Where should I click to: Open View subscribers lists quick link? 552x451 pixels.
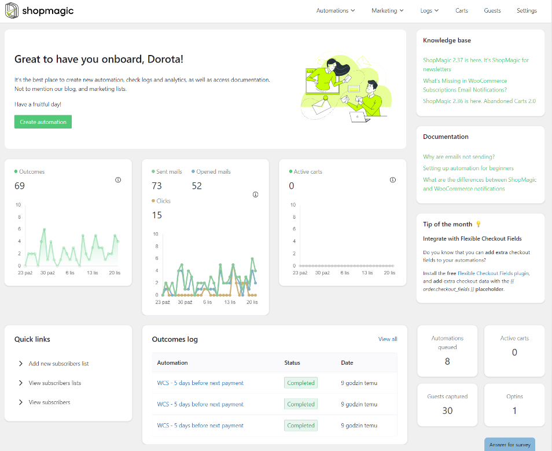[54, 383]
